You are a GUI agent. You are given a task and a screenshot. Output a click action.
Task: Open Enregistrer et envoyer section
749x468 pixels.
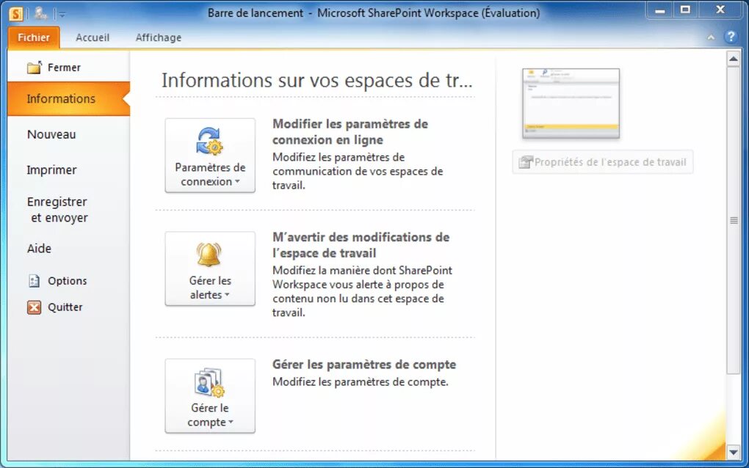pyautogui.click(x=57, y=210)
